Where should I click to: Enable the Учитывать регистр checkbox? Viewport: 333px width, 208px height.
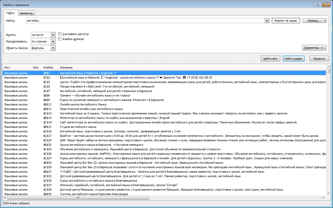[60, 34]
